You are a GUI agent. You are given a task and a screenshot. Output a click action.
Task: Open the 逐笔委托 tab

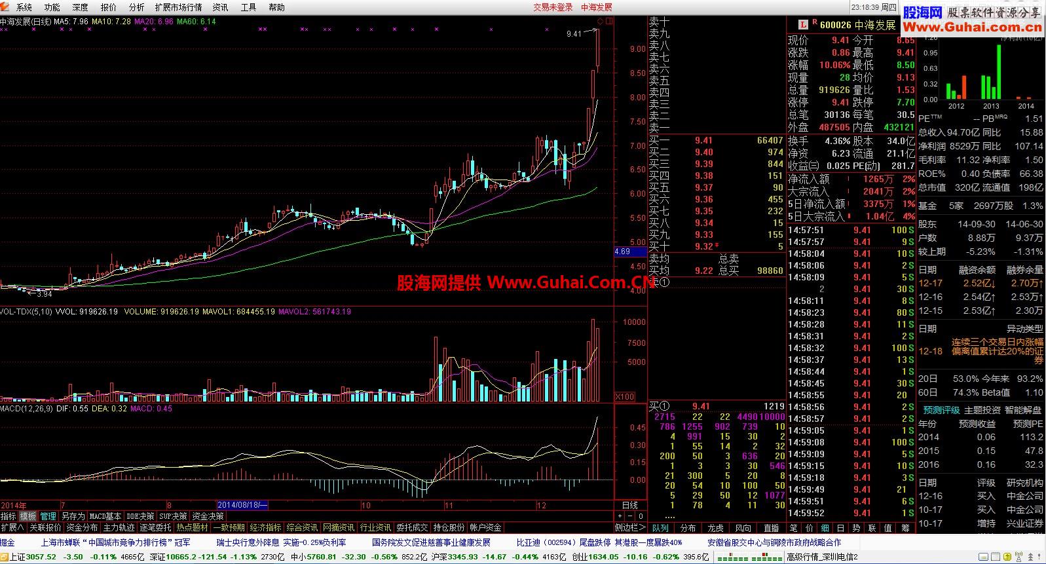pos(155,527)
